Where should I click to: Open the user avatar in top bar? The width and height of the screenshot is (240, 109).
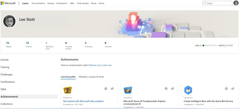[x=236, y=3]
